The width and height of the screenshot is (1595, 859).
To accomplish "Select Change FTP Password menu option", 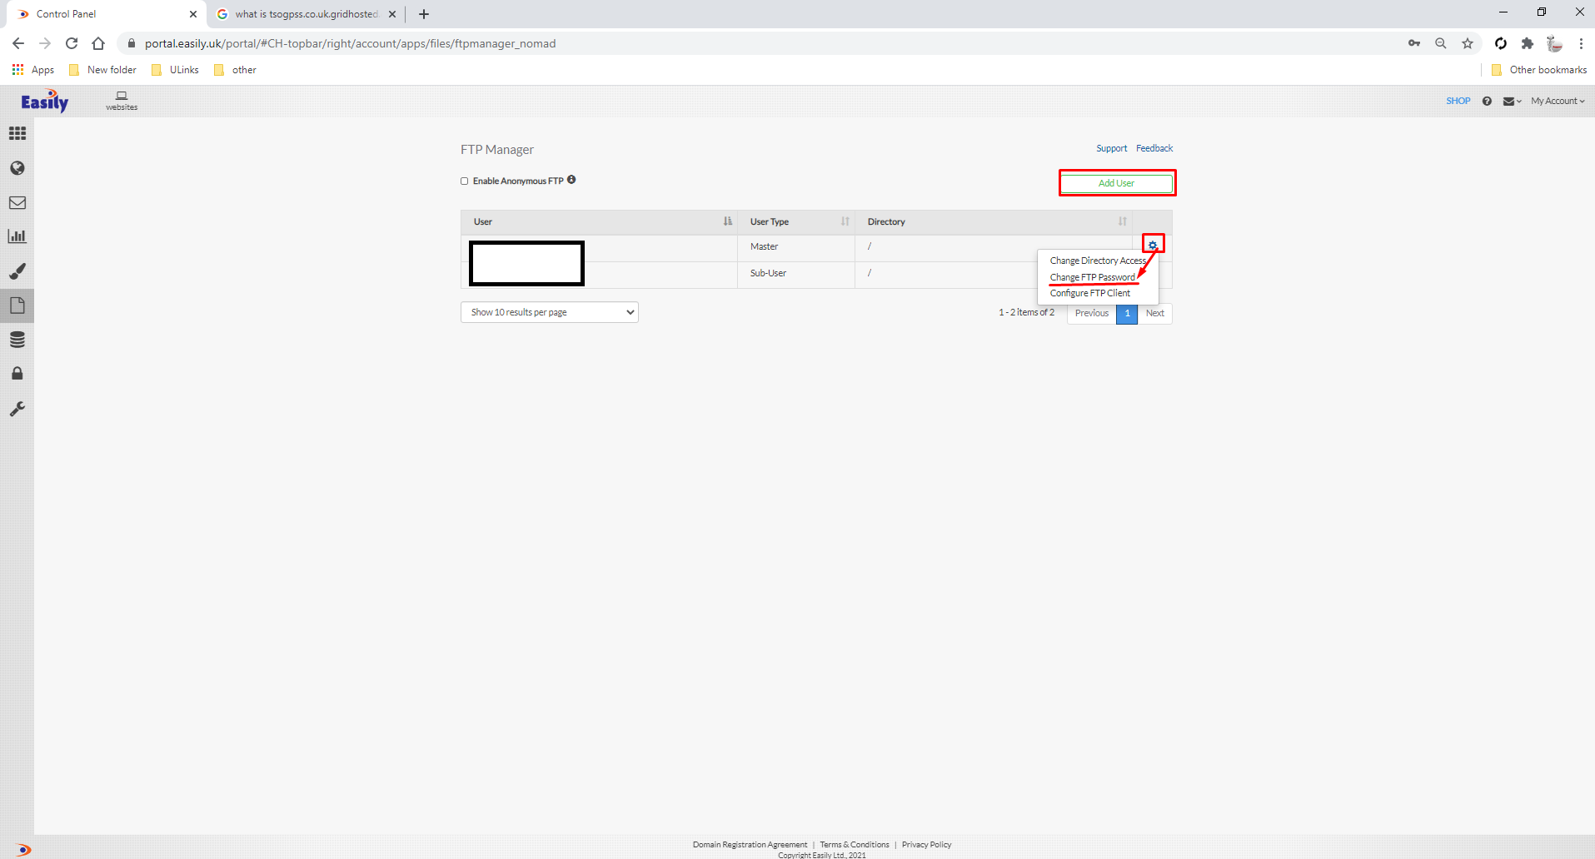I will pyautogui.click(x=1092, y=277).
